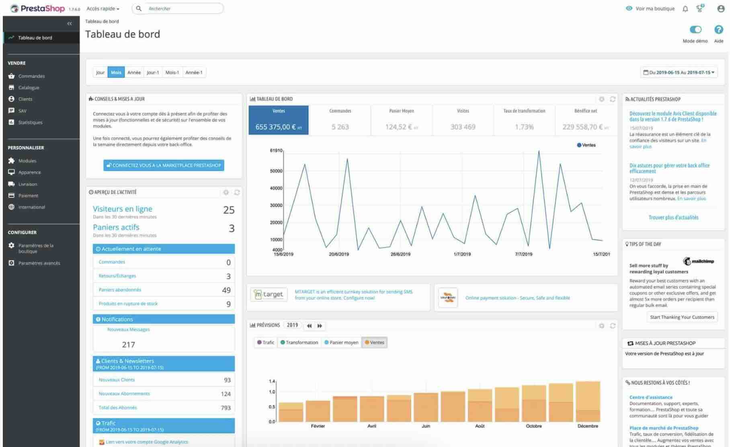The width and height of the screenshot is (730, 447).
Task: Open Centre d'assistance link
Action: (651, 397)
